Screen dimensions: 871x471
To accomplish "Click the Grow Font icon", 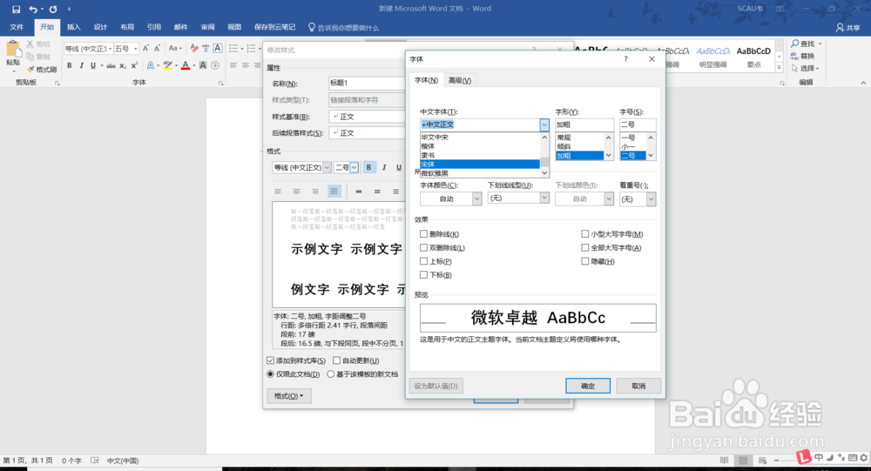I will point(145,49).
